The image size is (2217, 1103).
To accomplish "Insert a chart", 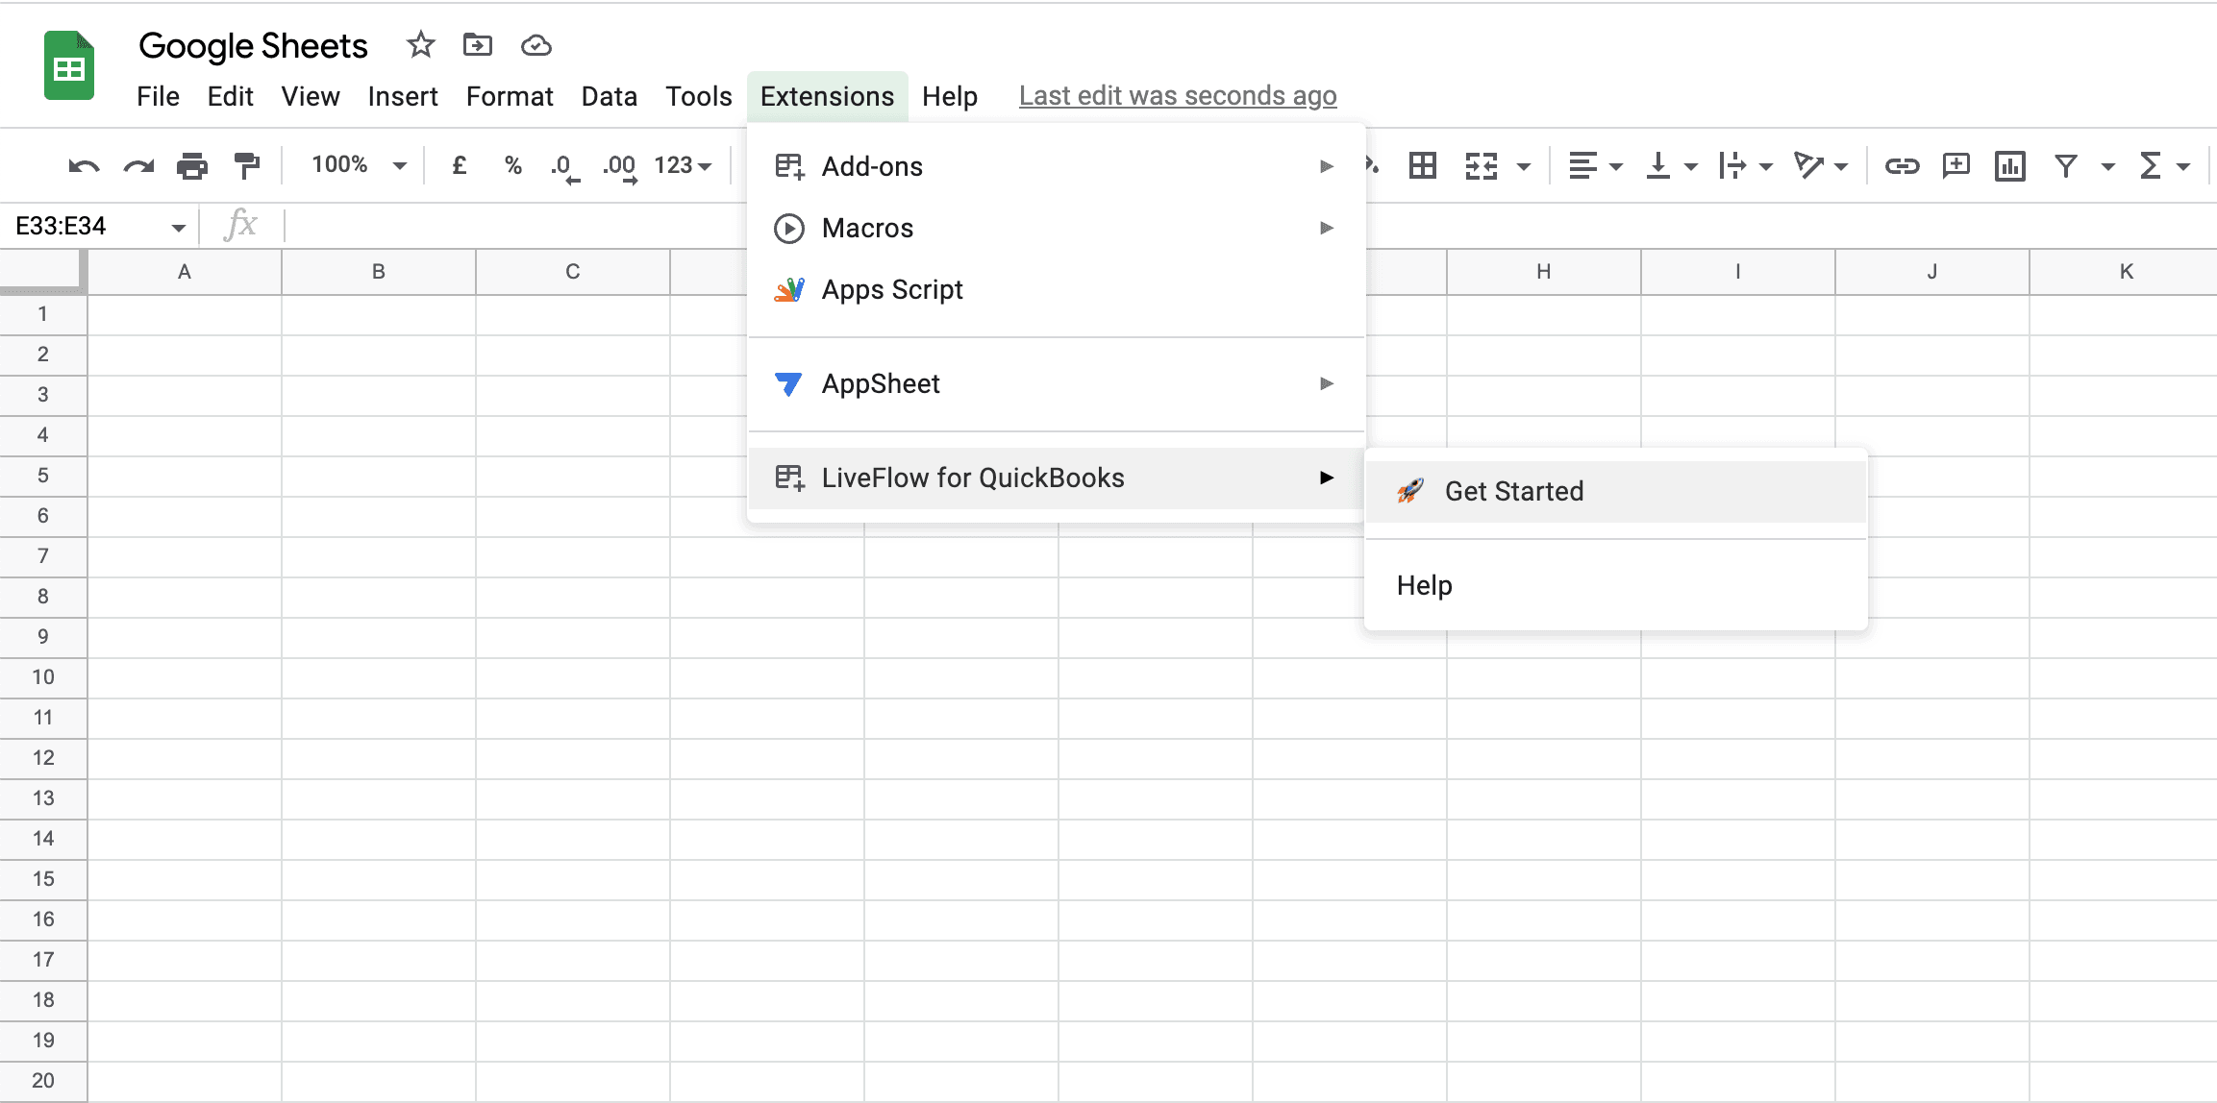I will point(2010,166).
